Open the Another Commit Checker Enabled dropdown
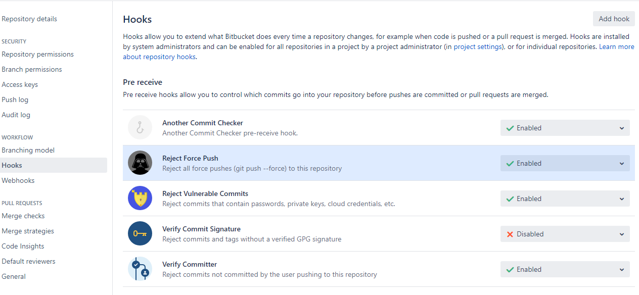The height and width of the screenshot is (295, 639). pyautogui.click(x=565, y=128)
